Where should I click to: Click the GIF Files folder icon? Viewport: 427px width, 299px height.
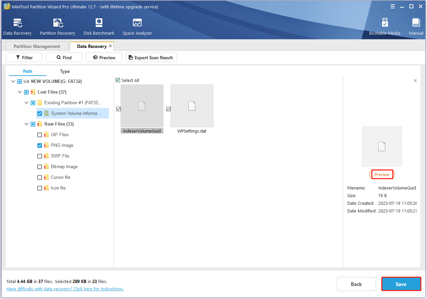tap(46, 135)
